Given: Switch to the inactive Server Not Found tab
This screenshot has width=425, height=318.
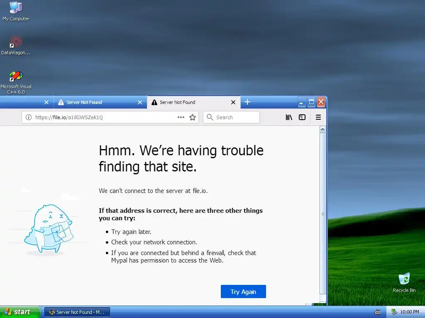Looking at the screenshot, I should click(100, 102).
